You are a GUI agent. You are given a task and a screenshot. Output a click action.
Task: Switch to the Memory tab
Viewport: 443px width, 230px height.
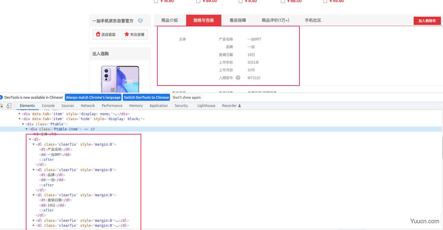(x=136, y=106)
